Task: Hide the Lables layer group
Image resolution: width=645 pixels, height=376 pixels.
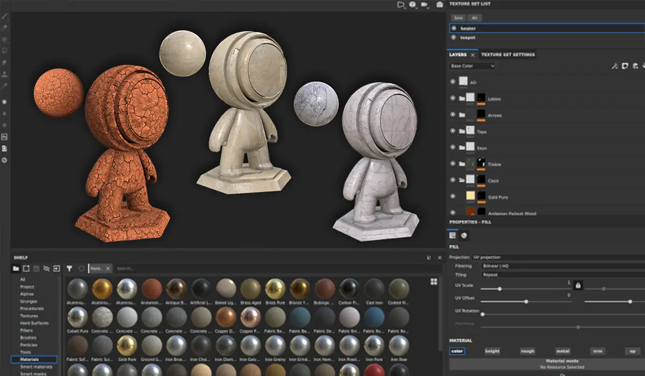Action: pos(453,98)
